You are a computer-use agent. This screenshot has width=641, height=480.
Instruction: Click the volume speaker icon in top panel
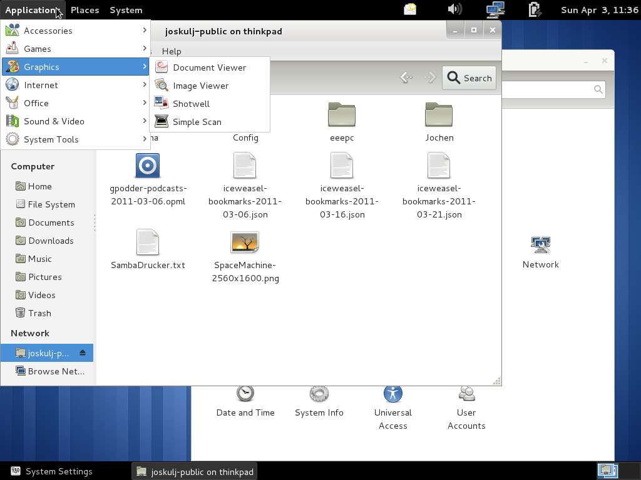click(x=454, y=9)
